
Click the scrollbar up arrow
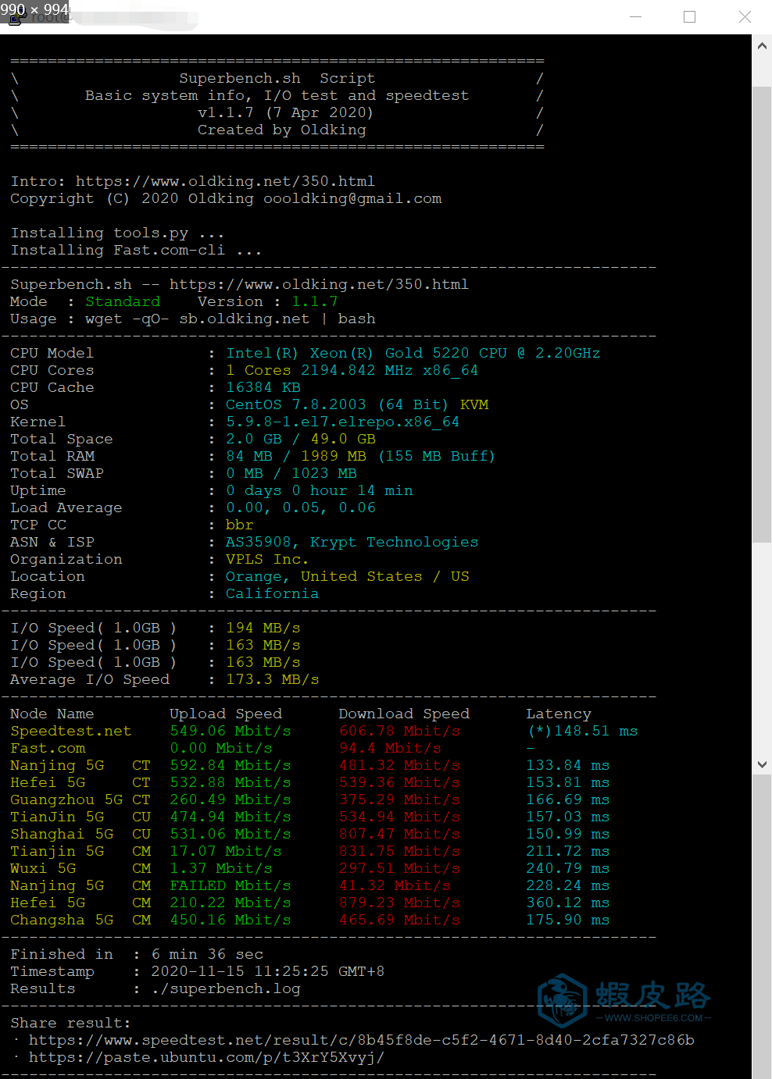coord(762,46)
